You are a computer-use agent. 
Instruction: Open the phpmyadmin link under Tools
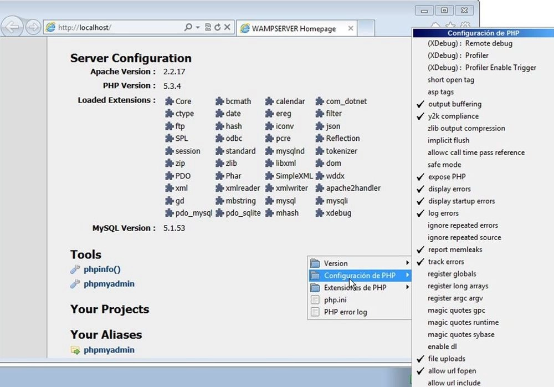coord(109,284)
